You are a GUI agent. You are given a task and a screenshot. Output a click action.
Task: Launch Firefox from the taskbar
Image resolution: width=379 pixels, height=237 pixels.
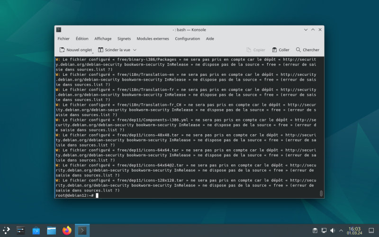[x=67, y=230]
